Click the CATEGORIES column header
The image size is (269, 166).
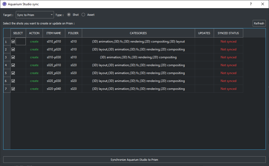[138, 33]
